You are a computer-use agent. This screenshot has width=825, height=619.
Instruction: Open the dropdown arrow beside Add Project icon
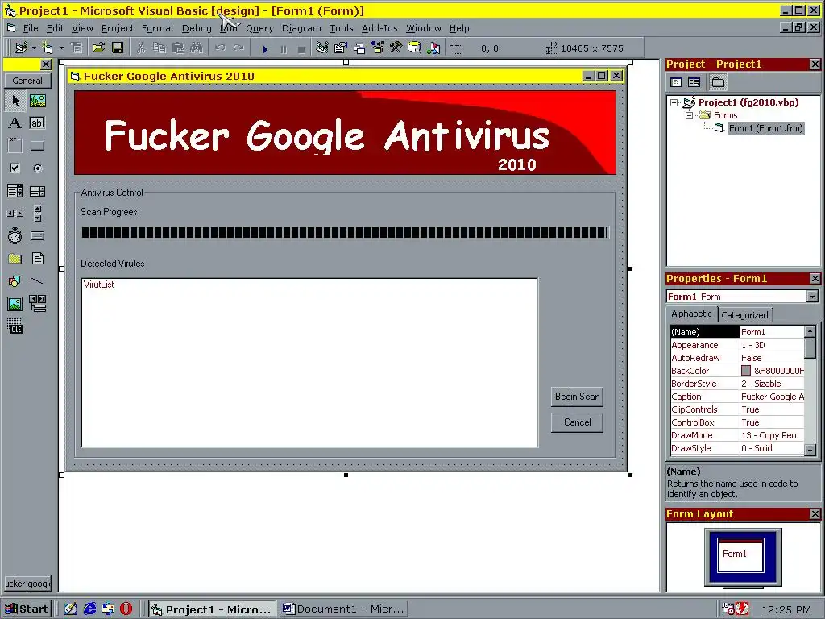click(34, 48)
